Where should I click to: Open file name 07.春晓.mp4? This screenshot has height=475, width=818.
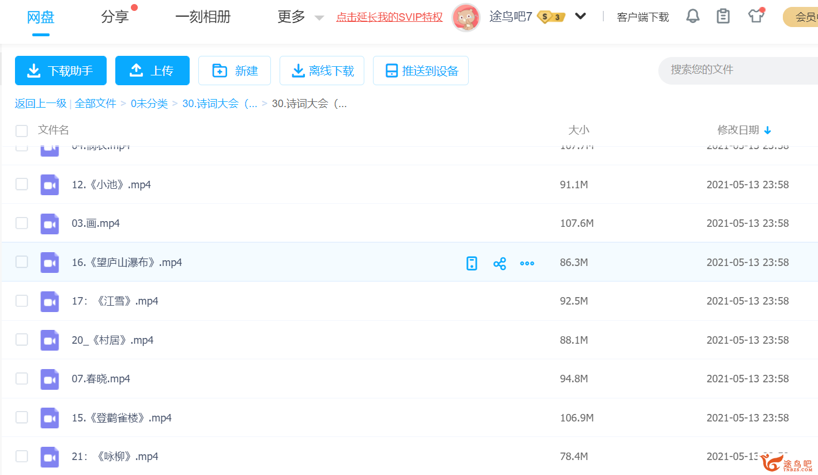pos(101,379)
